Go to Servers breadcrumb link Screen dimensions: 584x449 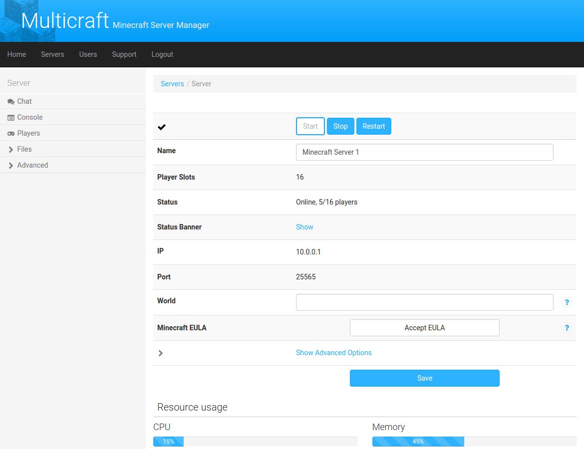(172, 84)
